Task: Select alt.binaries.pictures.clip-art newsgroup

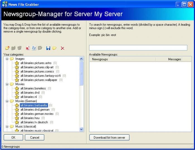Action: 37,67
